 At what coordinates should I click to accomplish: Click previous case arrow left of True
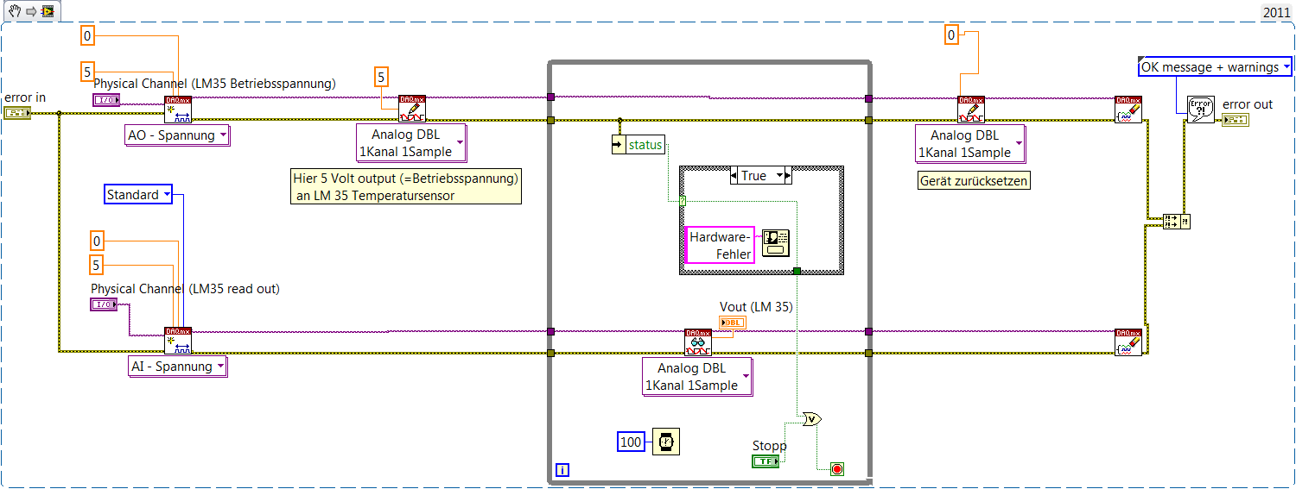point(735,175)
